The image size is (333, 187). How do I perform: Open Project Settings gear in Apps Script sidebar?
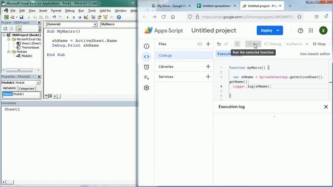pyautogui.click(x=147, y=88)
